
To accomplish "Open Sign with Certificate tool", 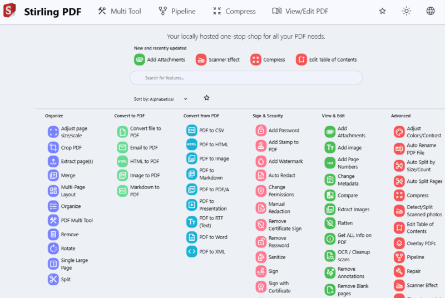I will 273,287.
